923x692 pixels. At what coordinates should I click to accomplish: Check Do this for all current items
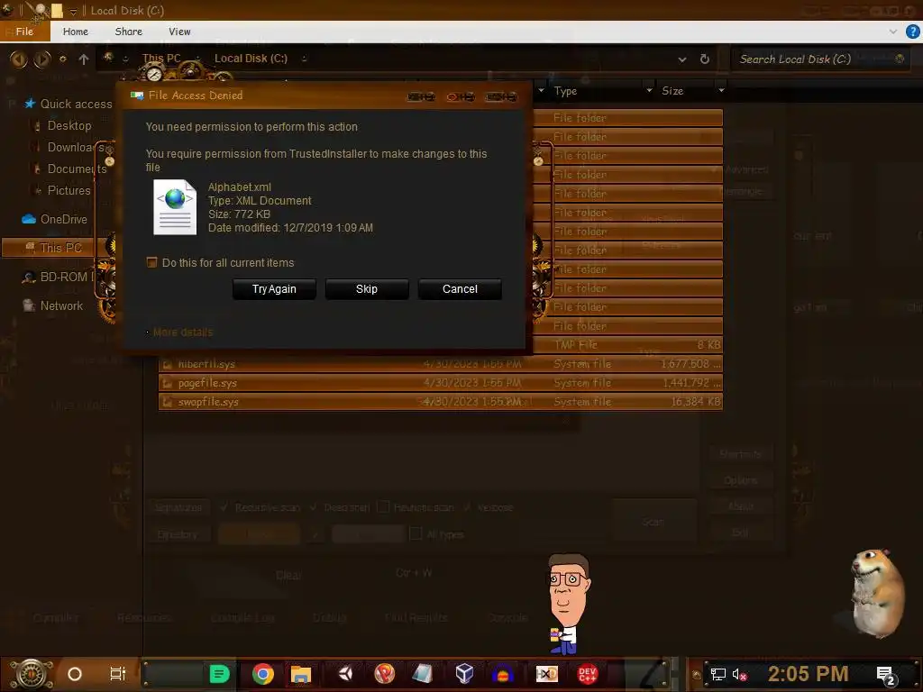coord(151,262)
